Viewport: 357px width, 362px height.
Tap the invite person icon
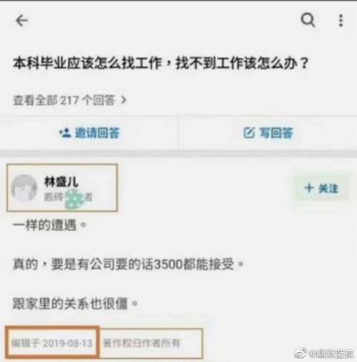click(65, 133)
